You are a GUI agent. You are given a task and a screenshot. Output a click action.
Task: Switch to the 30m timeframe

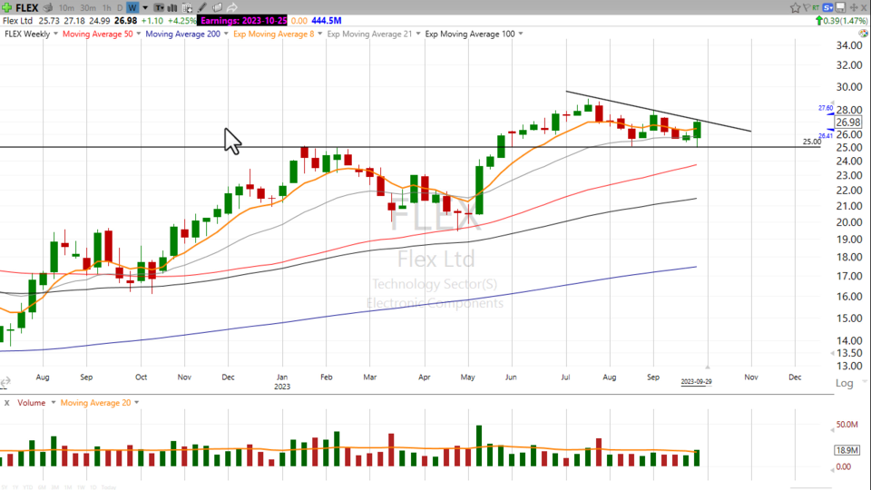coord(88,8)
